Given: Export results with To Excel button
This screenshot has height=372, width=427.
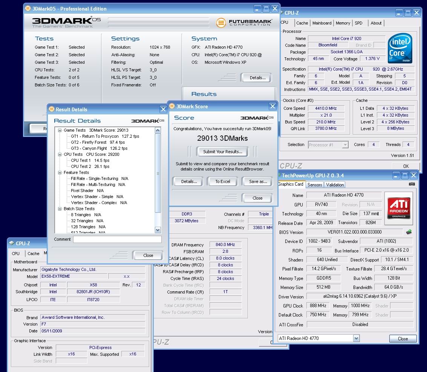Looking at the screenshot, I should click(x=222, y=181).
